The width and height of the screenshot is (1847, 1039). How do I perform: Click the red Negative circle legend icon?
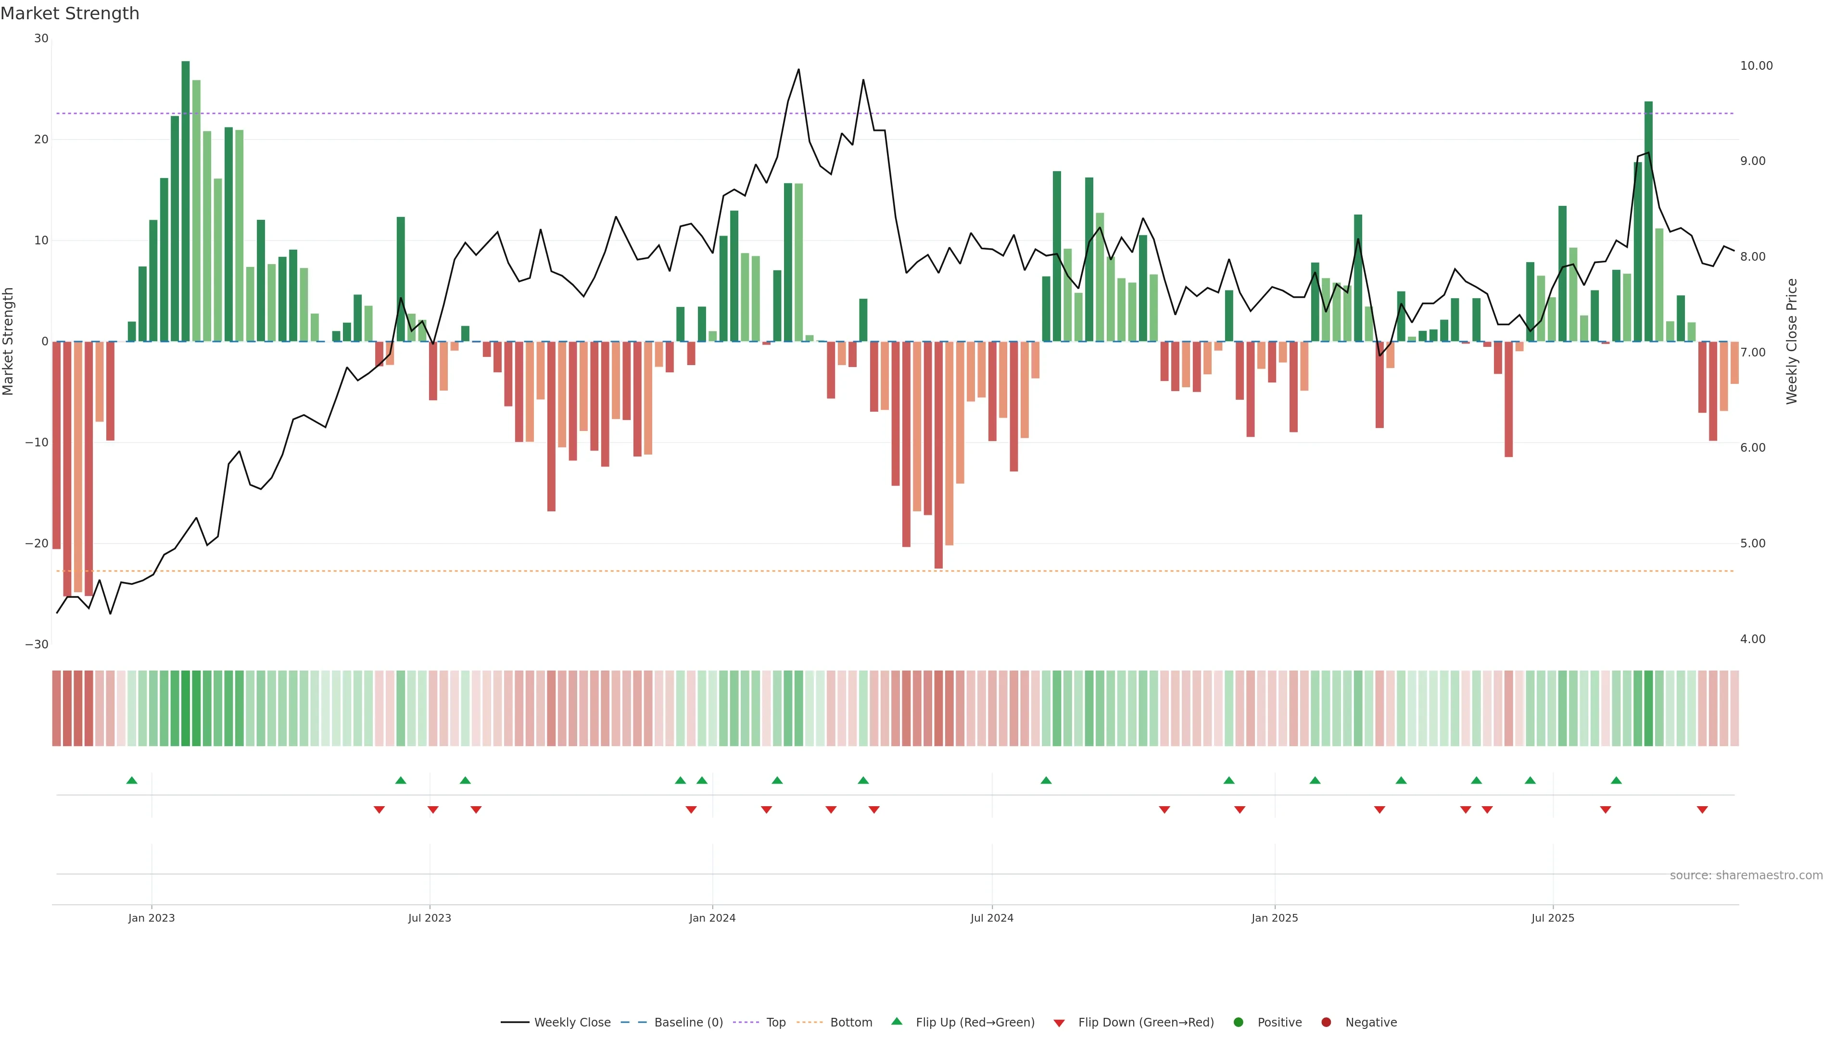(1326, 1022)
